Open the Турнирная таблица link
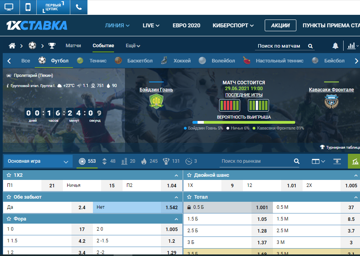Screen dimensions: 360x256 (x=340, y=147)
